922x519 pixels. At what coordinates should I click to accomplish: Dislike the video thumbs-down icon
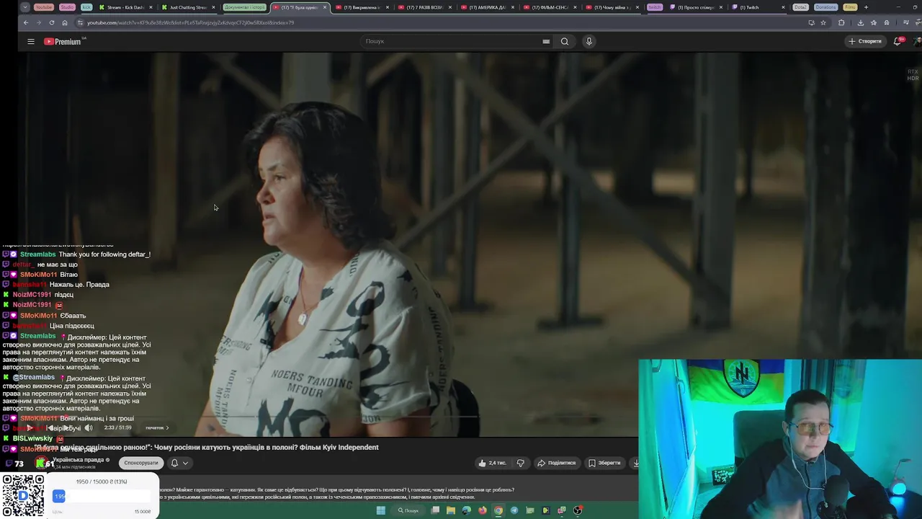(x=520, y=463)
